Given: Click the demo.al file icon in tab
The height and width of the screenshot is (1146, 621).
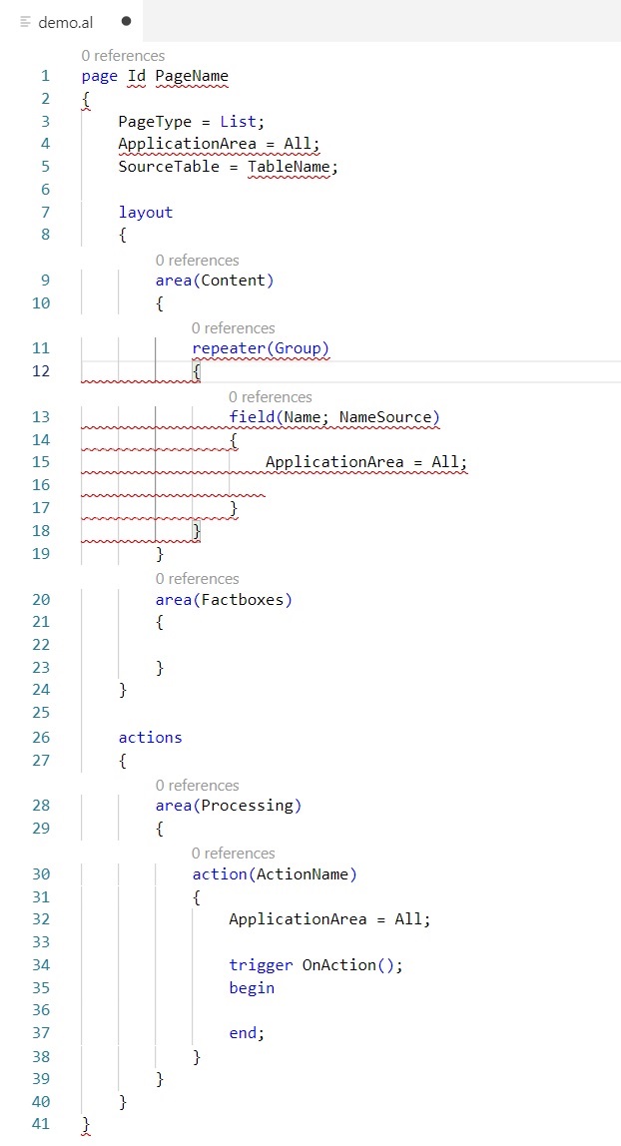Looking at the screenshot, I should point(26,22).
